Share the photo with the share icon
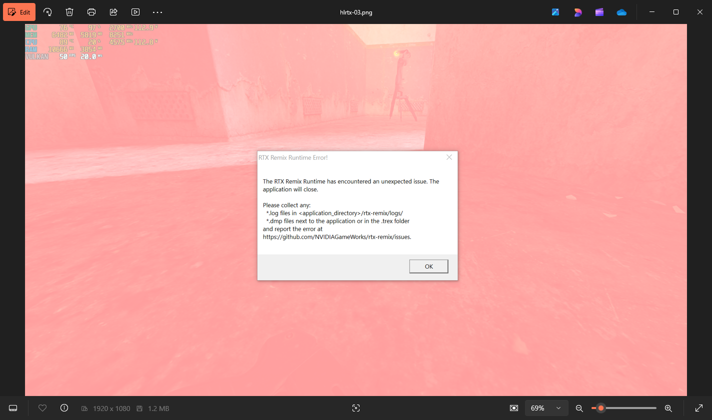Image resolution: width=712 pixels, height=420 pixels. click(x=113, y=12)
